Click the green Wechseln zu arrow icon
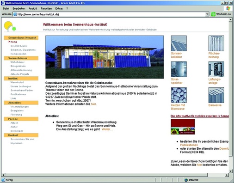Screen dimensions: 234x183 213,14
